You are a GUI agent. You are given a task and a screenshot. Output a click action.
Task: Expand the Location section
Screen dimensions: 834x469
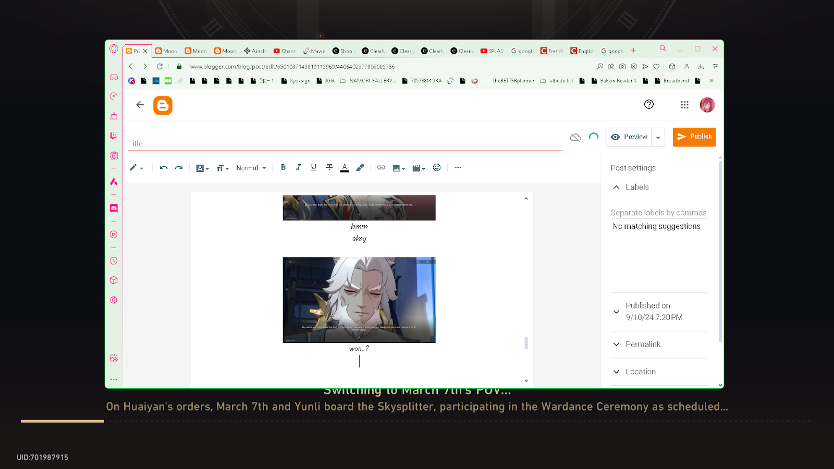coord(617,372)
